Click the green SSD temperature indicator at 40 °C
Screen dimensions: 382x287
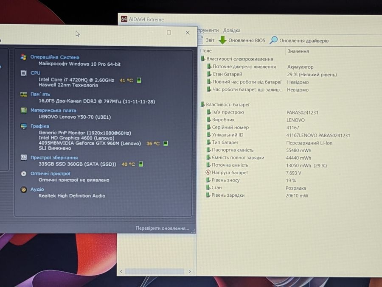pos(141,164)
